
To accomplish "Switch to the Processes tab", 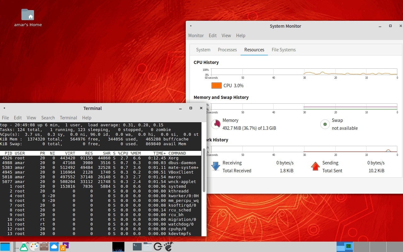I will point(227,50).
